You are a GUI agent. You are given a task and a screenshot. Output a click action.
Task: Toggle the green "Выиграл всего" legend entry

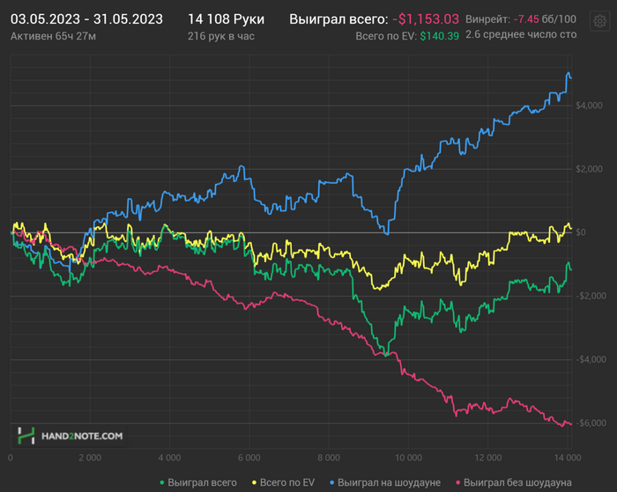point(198,482)
